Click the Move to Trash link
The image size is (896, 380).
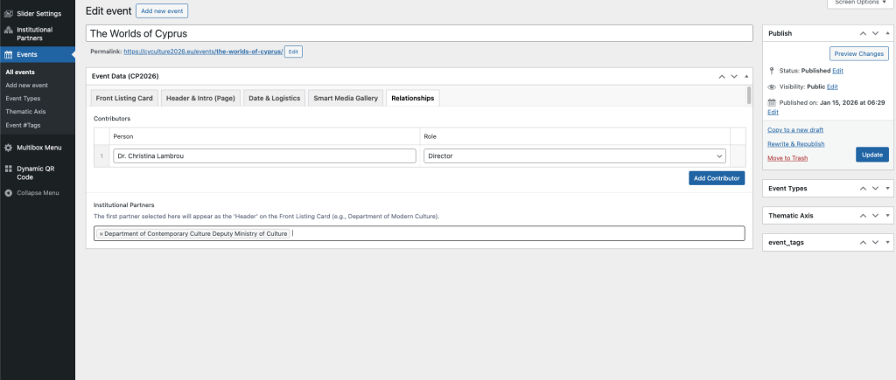[x=787, y=158]
